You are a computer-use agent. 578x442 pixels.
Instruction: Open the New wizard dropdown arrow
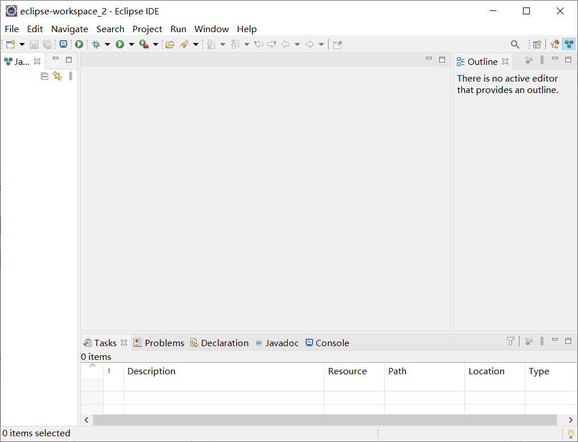22,45
